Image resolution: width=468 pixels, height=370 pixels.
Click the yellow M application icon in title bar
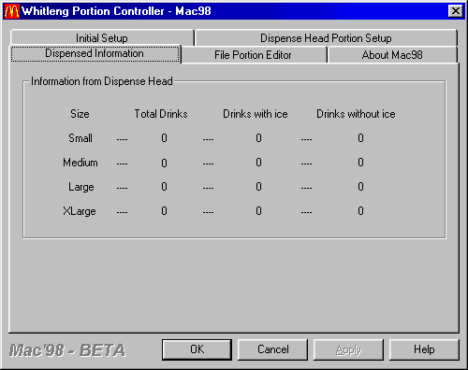coord(11,11)
